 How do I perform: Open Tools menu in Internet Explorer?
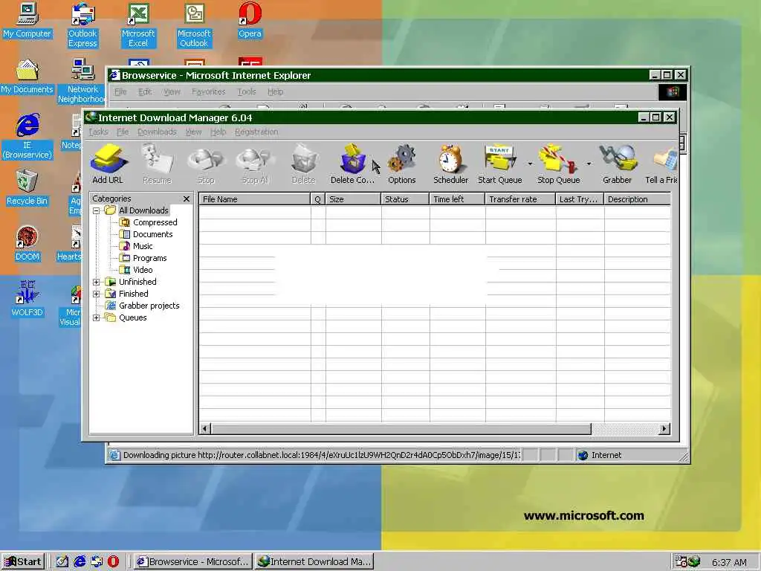247,91
